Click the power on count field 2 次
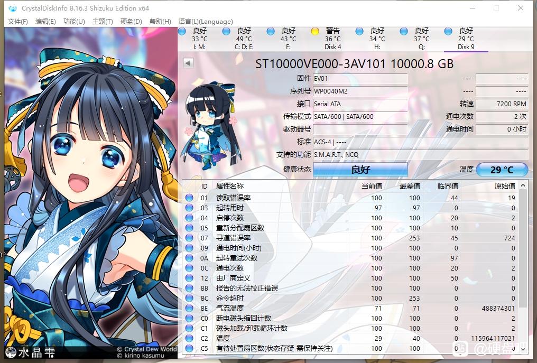Screen dimensions: 537x363 [x=502, y=116]
